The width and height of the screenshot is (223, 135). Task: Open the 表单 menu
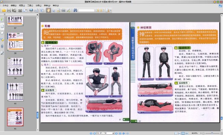pos(47,6)
